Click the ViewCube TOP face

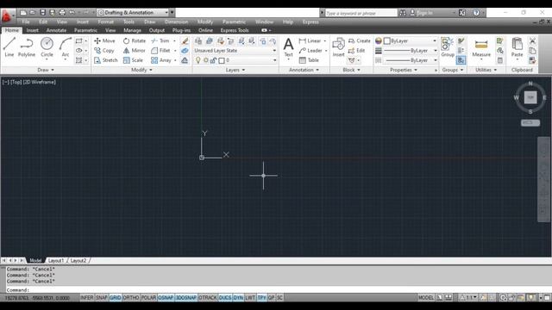click(530, 97)
